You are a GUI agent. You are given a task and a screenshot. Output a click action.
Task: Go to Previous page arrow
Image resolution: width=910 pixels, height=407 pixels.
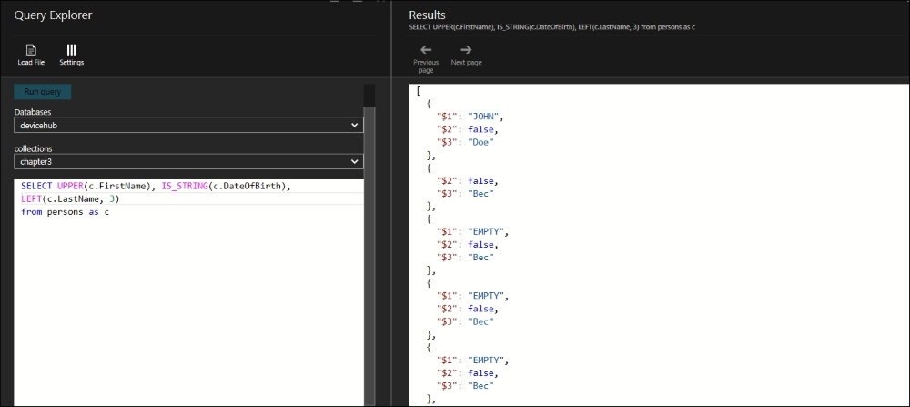[426, 50]
